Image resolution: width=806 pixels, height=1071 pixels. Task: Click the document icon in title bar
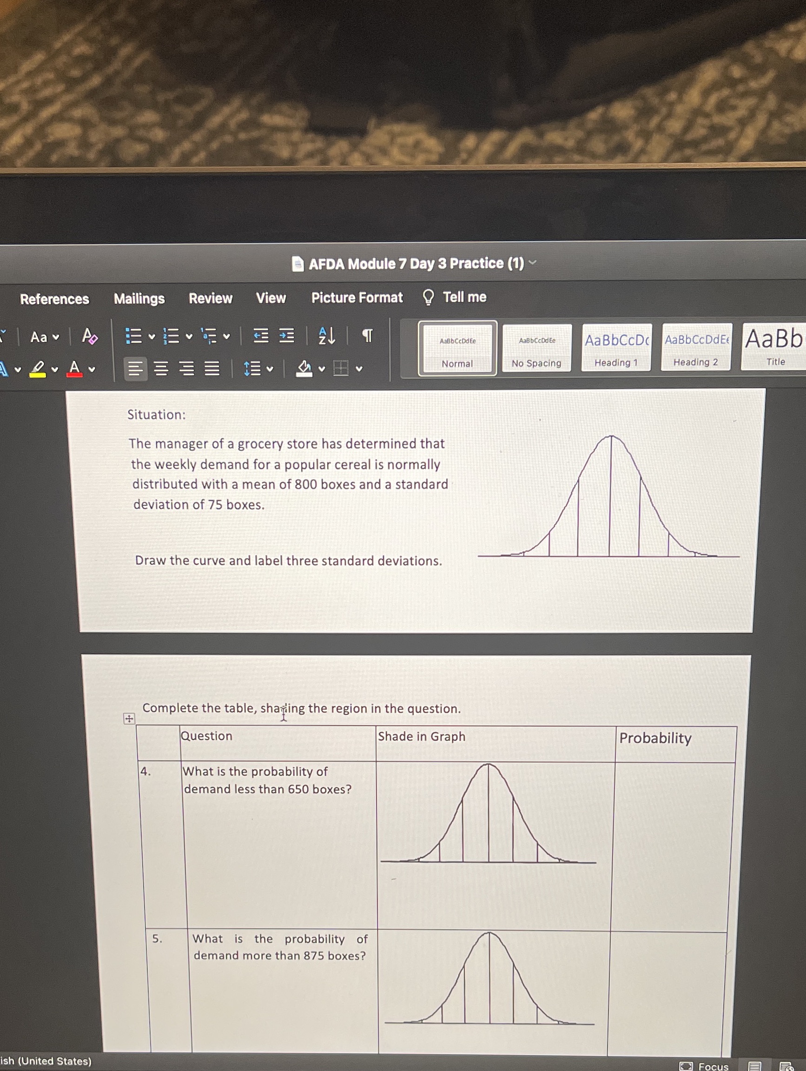297,264
